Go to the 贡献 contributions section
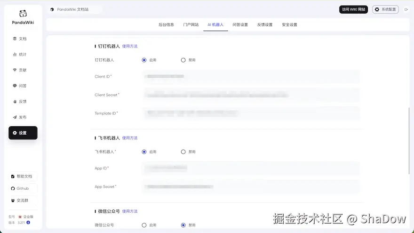 [23, 70]
